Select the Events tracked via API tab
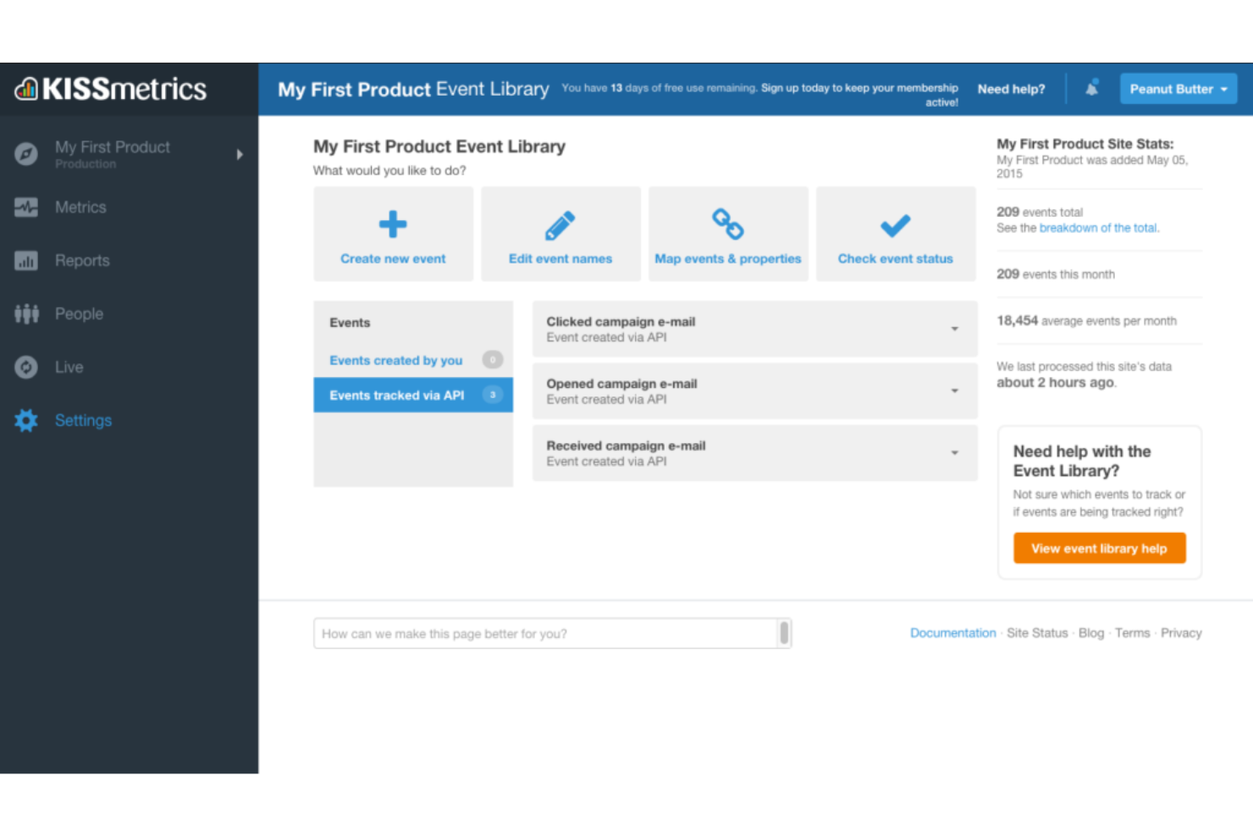Image resolution: width=1253 pixels, height=836 pixels. point(413,395)
